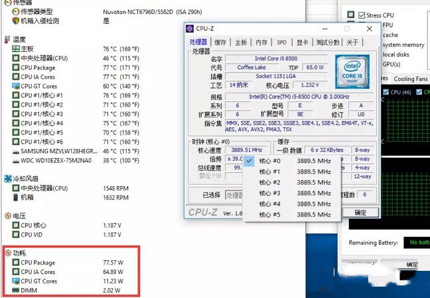Click the icon of CPU IA Cores temperature
430x298 pixels.
(16, 77)
